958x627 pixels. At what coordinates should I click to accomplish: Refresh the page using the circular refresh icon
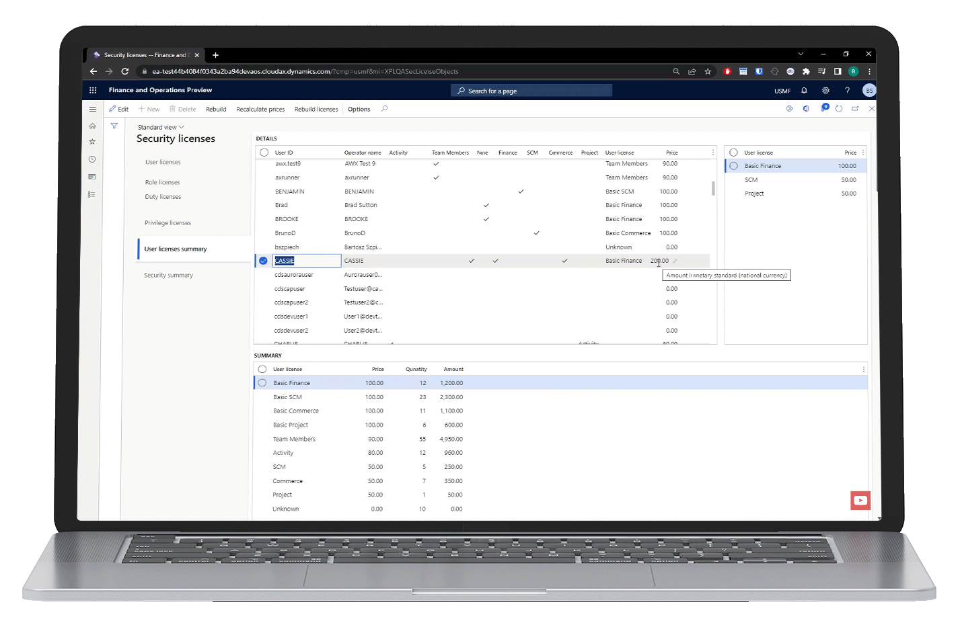coord(839,108)
